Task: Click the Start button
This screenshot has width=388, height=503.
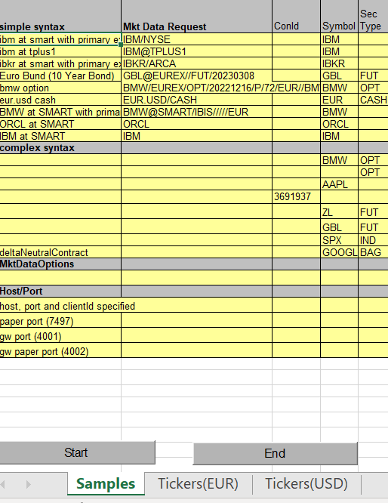Action: click(77, 452)
